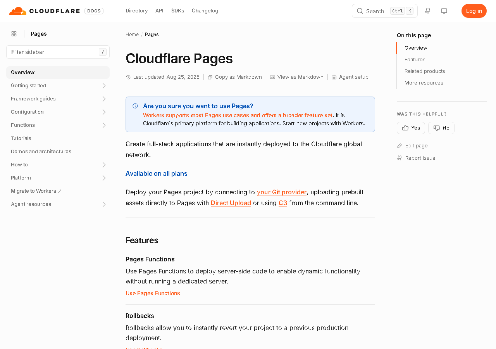Click the Cloudflare Pages title
Viewport: 496px width, 349px height.
tap(179, 59)
